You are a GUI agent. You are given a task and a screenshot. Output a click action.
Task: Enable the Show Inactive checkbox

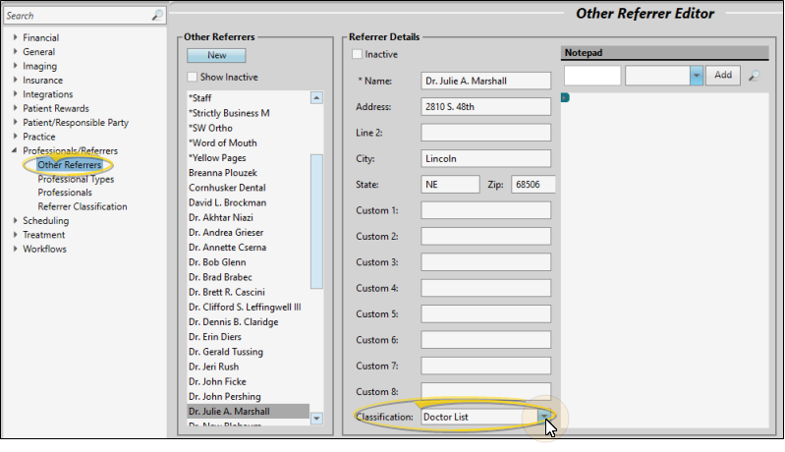(x=193, y=77)
